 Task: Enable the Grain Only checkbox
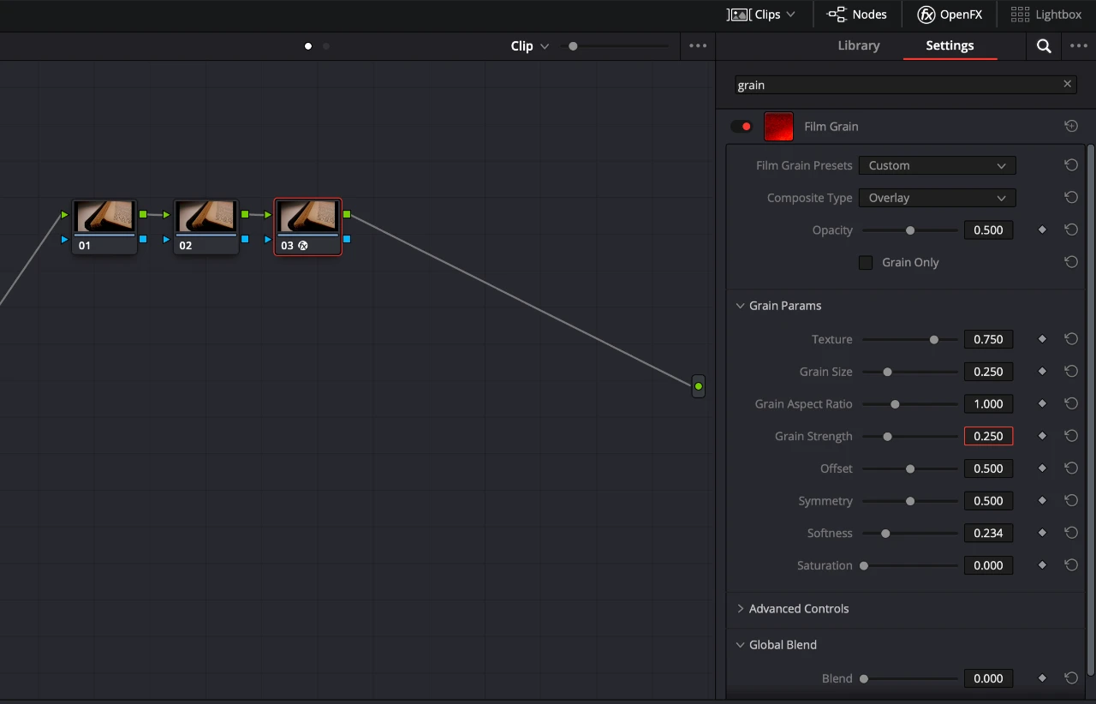pyautogui.click(x=866, y=262)
